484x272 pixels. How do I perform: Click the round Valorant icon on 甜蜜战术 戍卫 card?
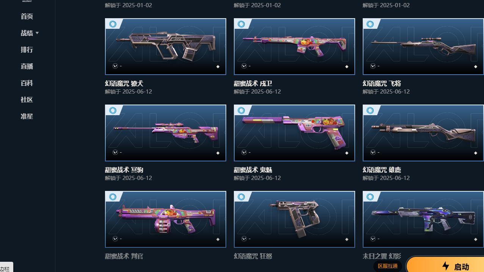244,66
